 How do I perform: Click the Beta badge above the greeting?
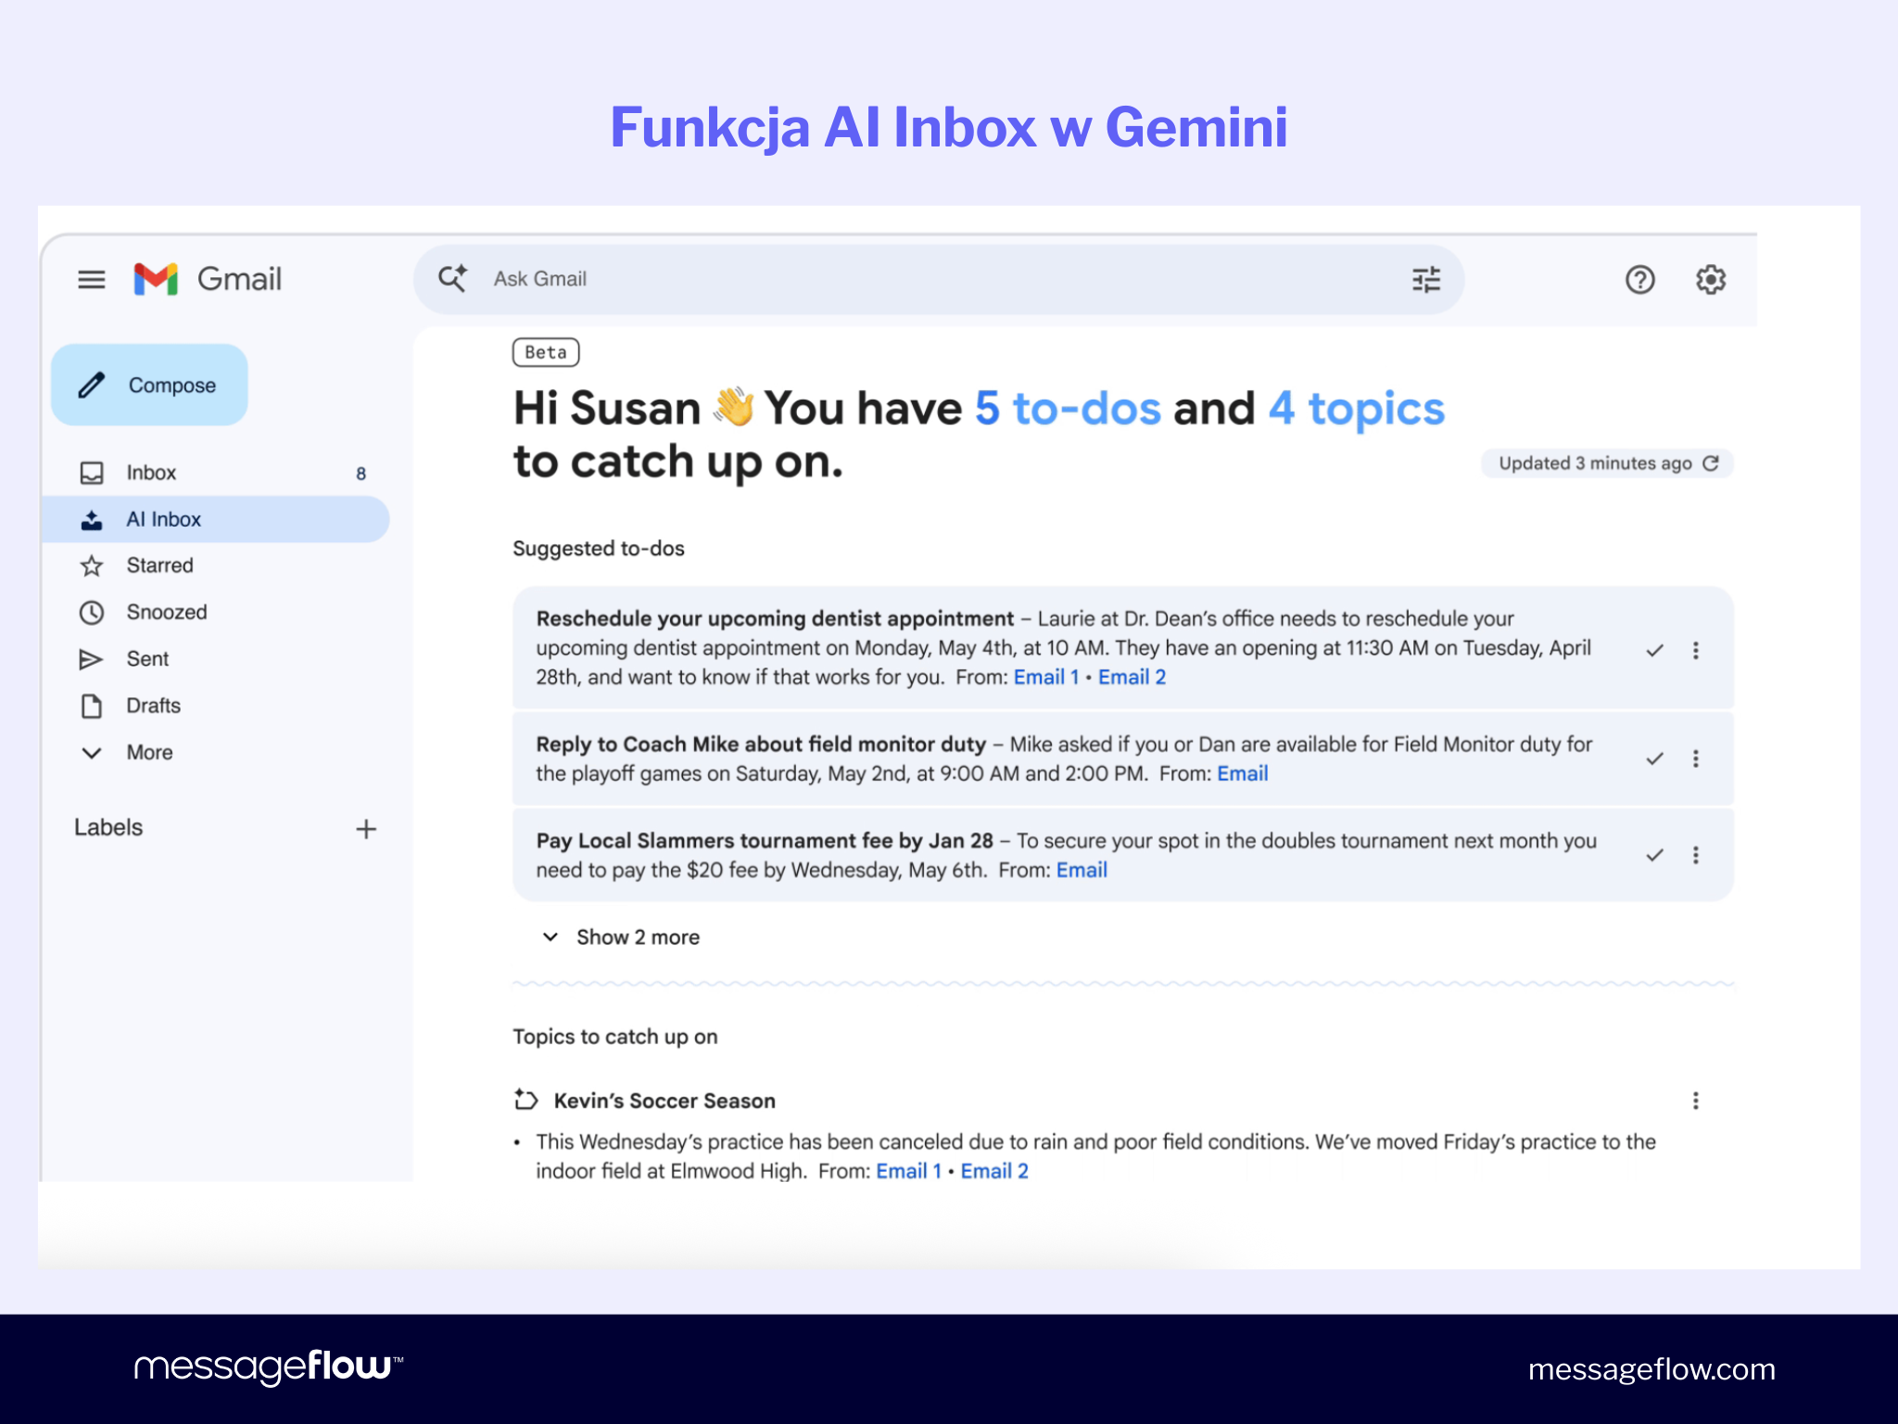click(x=545, y=351)
